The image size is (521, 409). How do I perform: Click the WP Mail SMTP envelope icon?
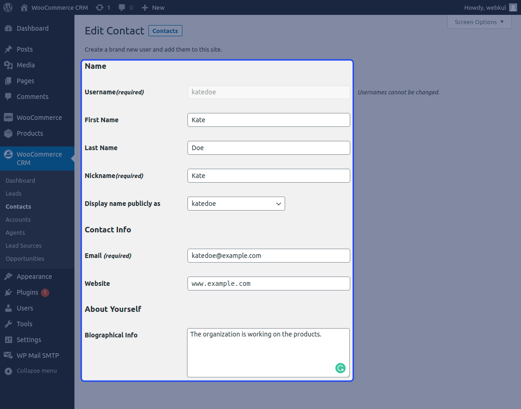pyautogui.click(x=8, y=356)
